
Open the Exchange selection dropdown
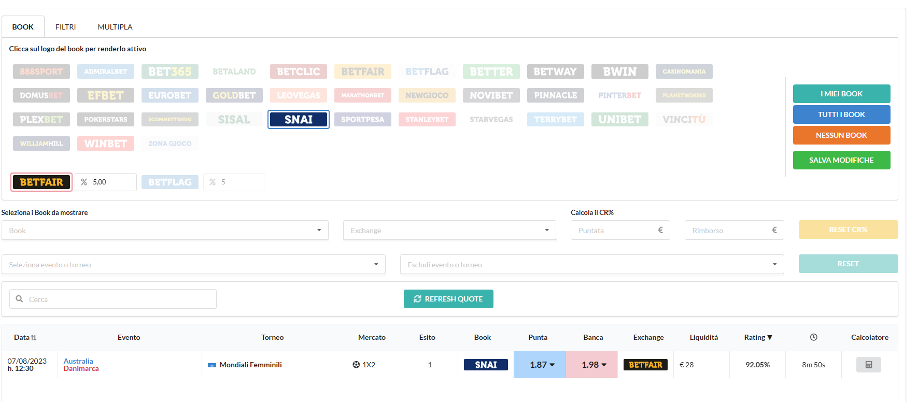449,231
